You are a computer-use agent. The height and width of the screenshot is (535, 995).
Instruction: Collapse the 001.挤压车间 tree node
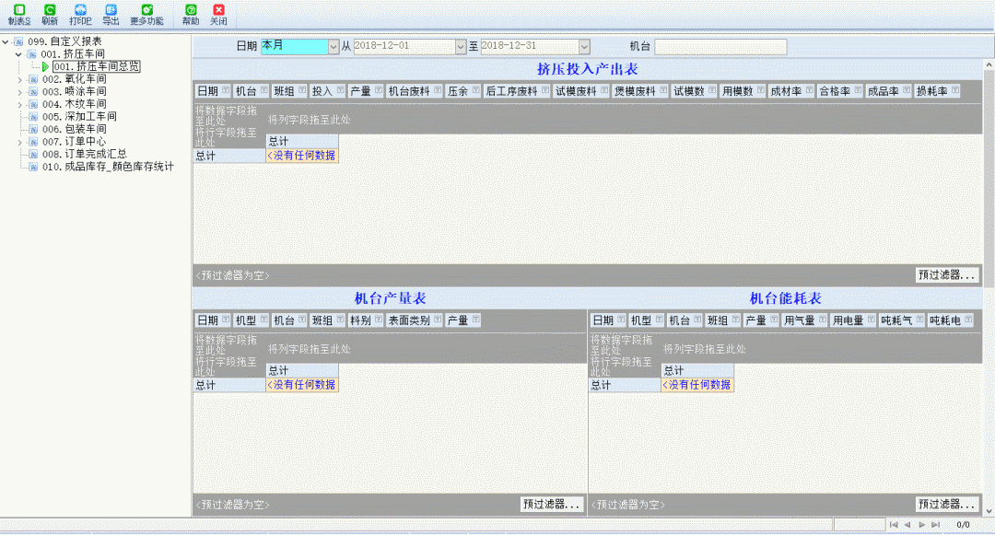[x=20, y=54]
